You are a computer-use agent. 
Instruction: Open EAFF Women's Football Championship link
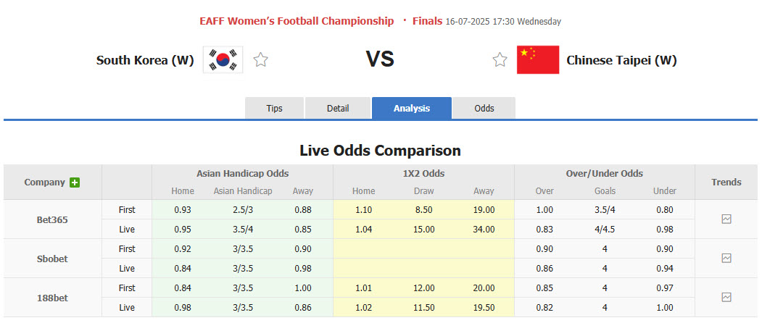(x=297, y=21)
